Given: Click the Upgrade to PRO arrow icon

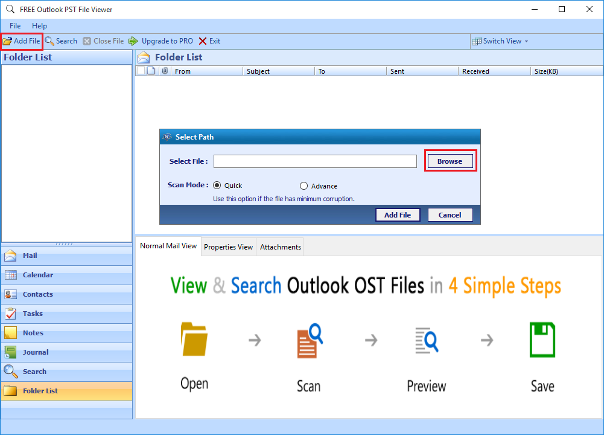Looking at the screenshot, I should tap(133, 41).
